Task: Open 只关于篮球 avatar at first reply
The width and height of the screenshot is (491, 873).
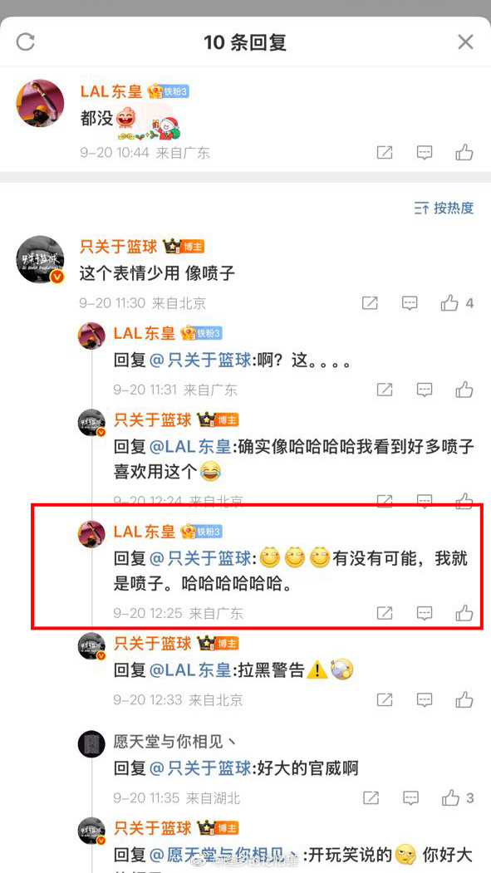Action: [40, 259]
